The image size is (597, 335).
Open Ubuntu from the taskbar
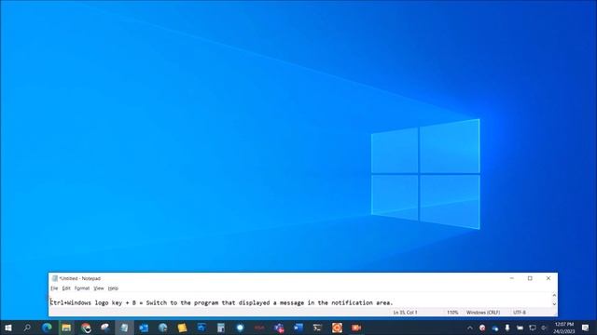[337, 328]
